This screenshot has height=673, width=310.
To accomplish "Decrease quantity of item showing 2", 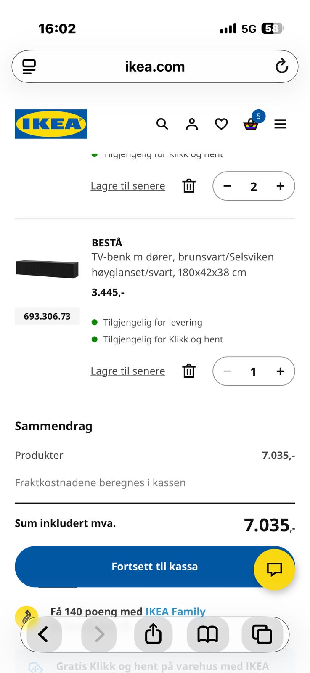I will point(227,186).
